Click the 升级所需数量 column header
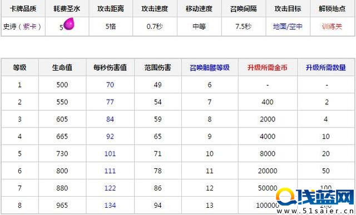The image size is (356, 215). (326, 67)
